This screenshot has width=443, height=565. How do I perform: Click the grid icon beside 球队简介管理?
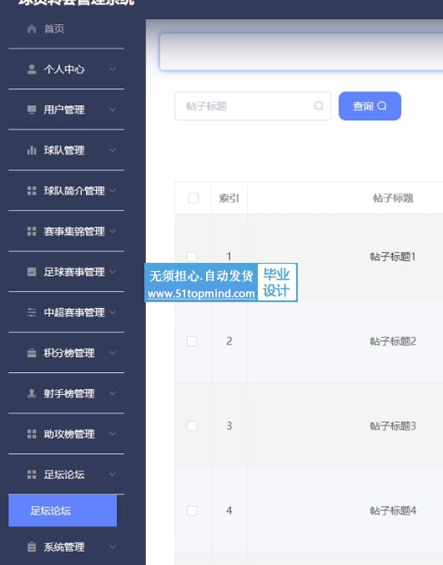(32, 190)
